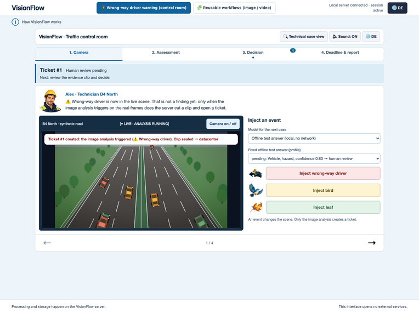Click the Ticket #1 heading
Screen dimensions: 419x314
pyautogui.click(x=51, y=70)
